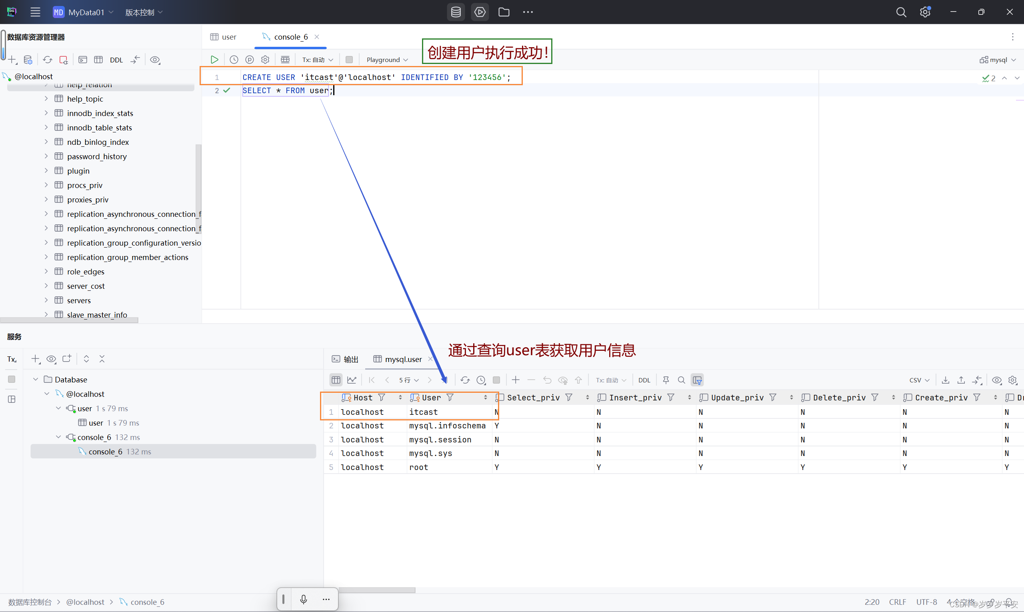This screenshot has width=1024, height=612.
Task: Toggle results view options eye icon
Action: point(997,380)
